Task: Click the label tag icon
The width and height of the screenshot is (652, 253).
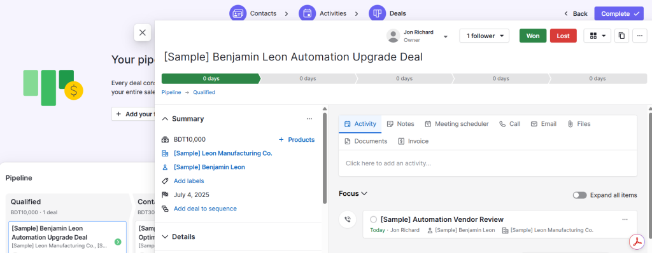Action: click(165, 181)
